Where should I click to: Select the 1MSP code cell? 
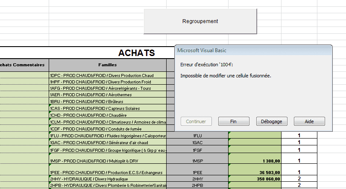pos(197,159)
